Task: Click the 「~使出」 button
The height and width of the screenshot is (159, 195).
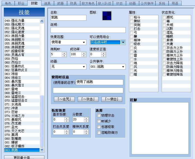Action: click(x=112, y=99)
